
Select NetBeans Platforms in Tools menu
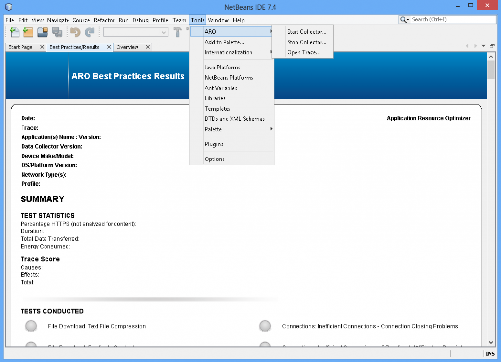click(x=231, y=78)
